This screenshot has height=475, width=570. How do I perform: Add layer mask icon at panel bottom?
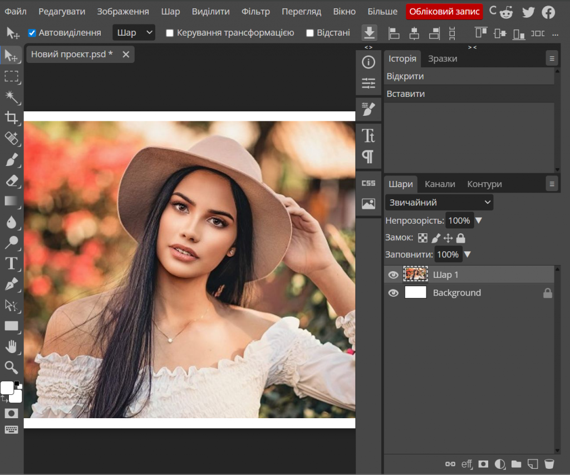pos(483,464)
